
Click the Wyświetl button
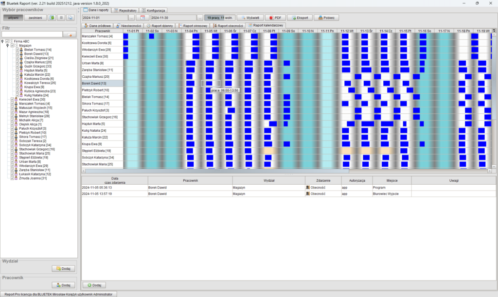coord(250,17)
